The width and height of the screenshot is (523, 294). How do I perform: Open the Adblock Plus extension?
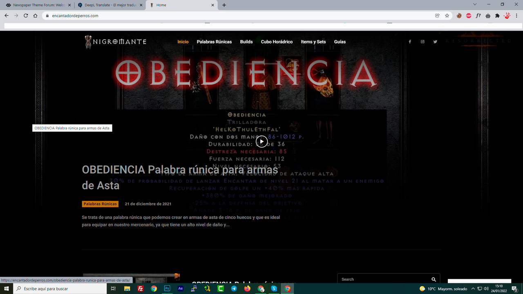click(469, 16)
